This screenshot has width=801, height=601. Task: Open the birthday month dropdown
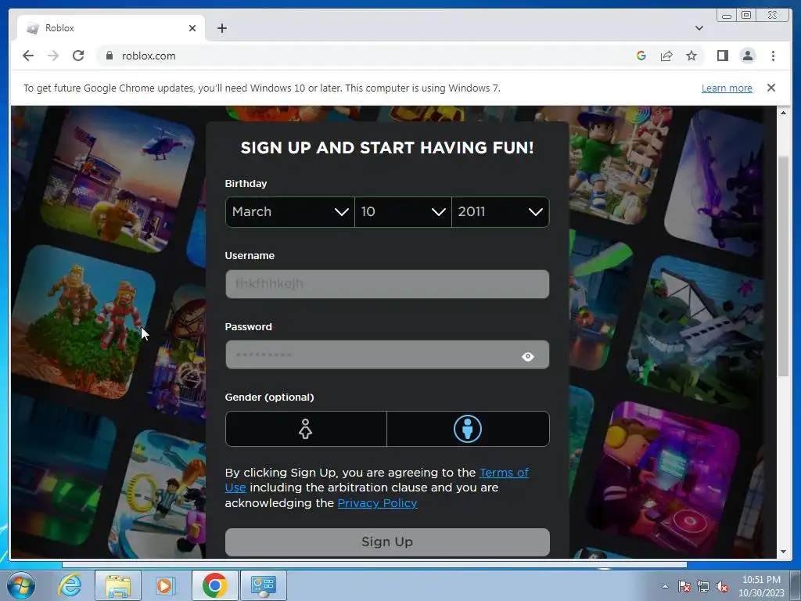point(289,211)
